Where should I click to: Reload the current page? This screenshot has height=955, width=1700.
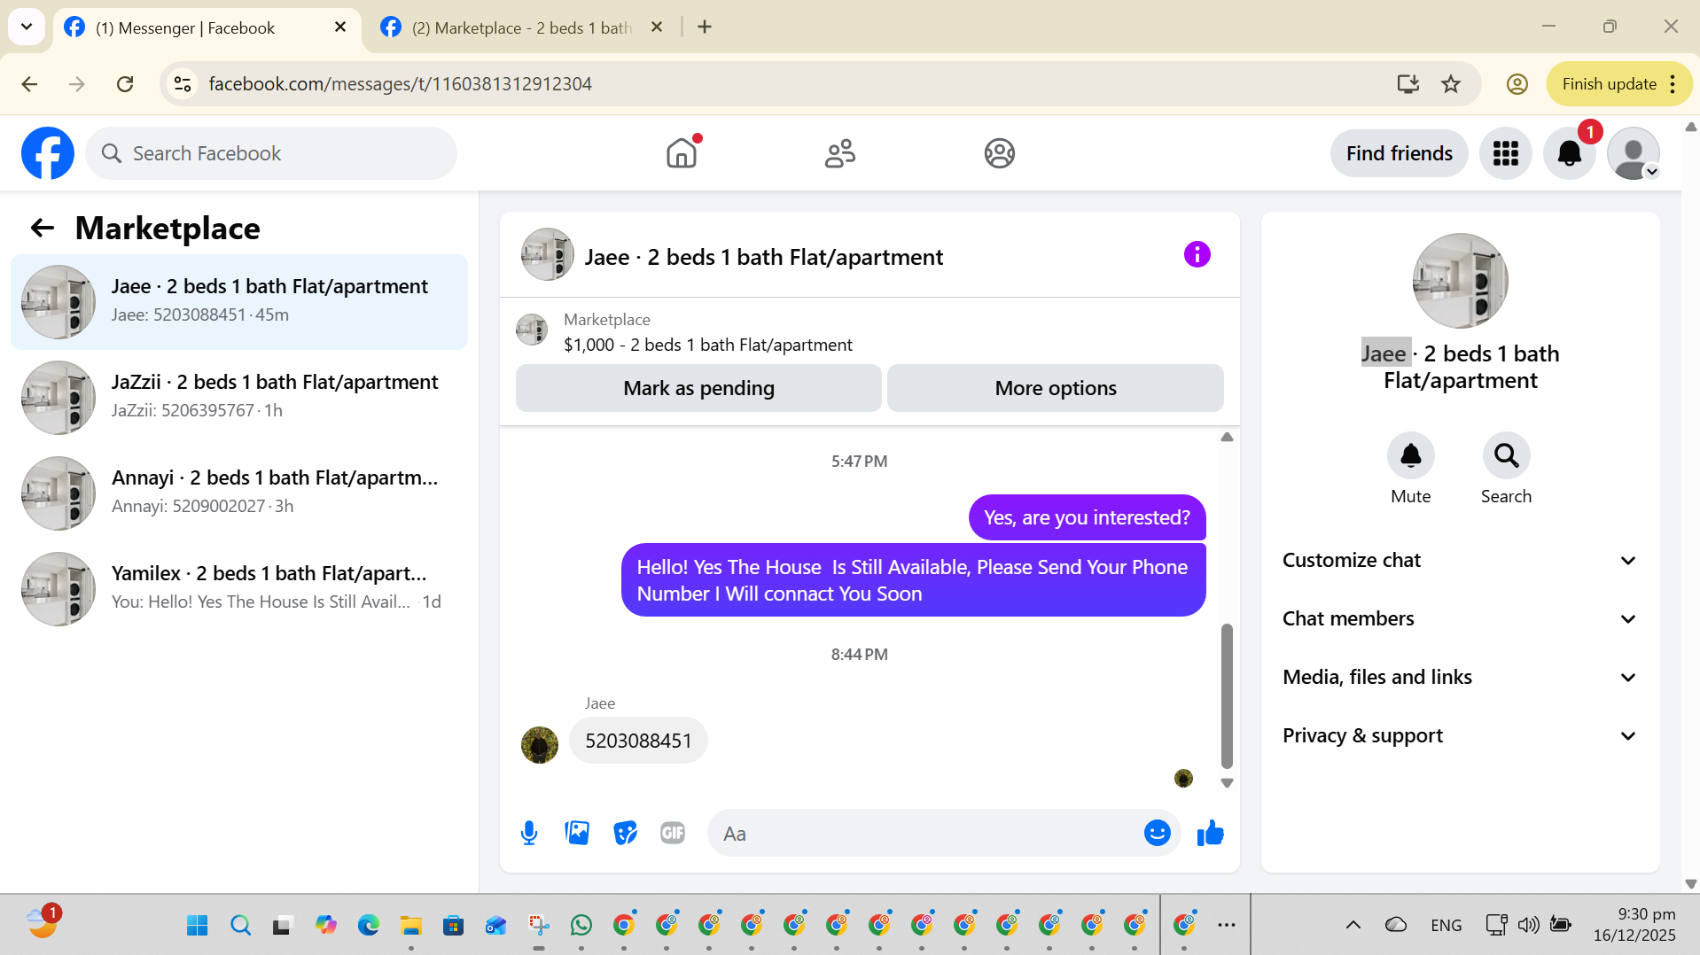125,84
